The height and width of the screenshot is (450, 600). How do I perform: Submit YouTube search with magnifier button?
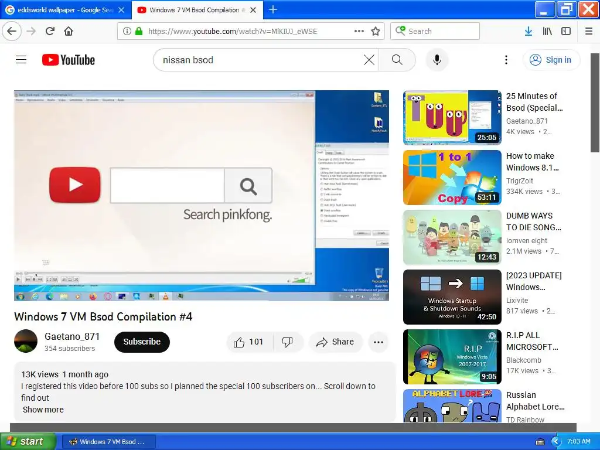(x=397, y=60)
